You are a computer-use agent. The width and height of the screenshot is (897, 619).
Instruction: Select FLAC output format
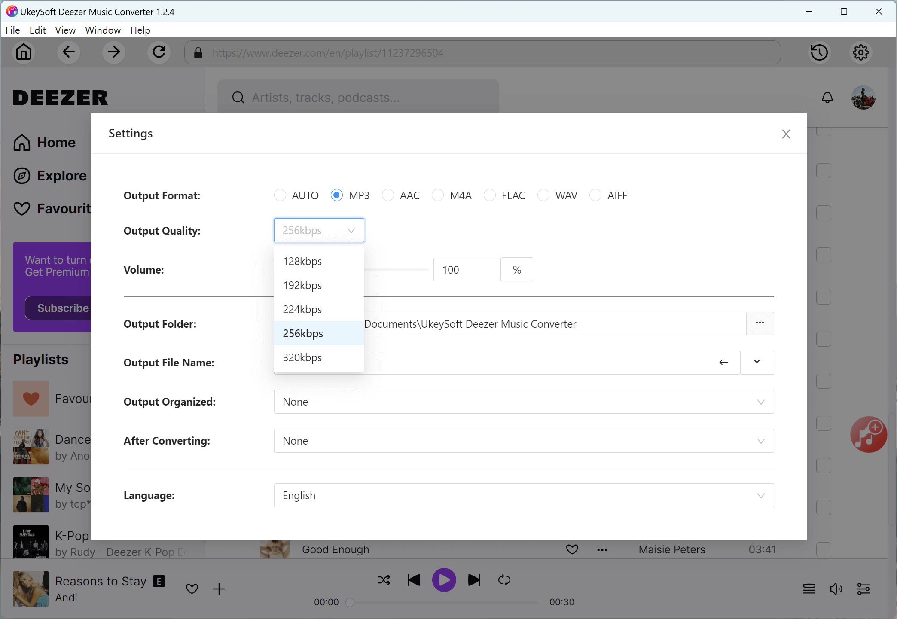click(490, 195)
